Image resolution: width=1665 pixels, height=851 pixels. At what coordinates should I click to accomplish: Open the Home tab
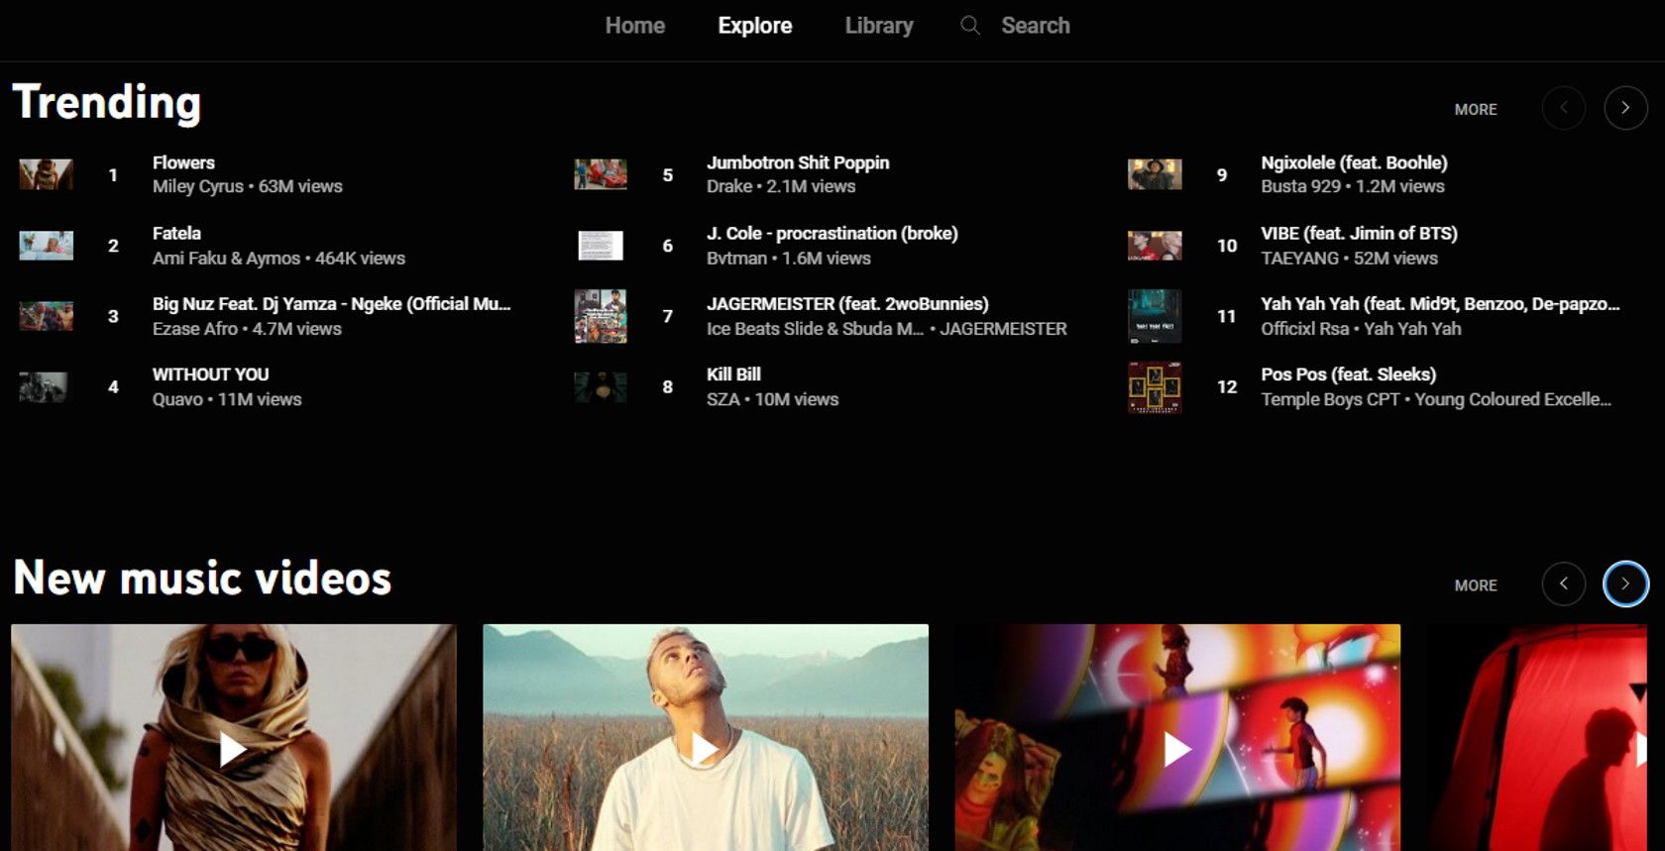635,26
